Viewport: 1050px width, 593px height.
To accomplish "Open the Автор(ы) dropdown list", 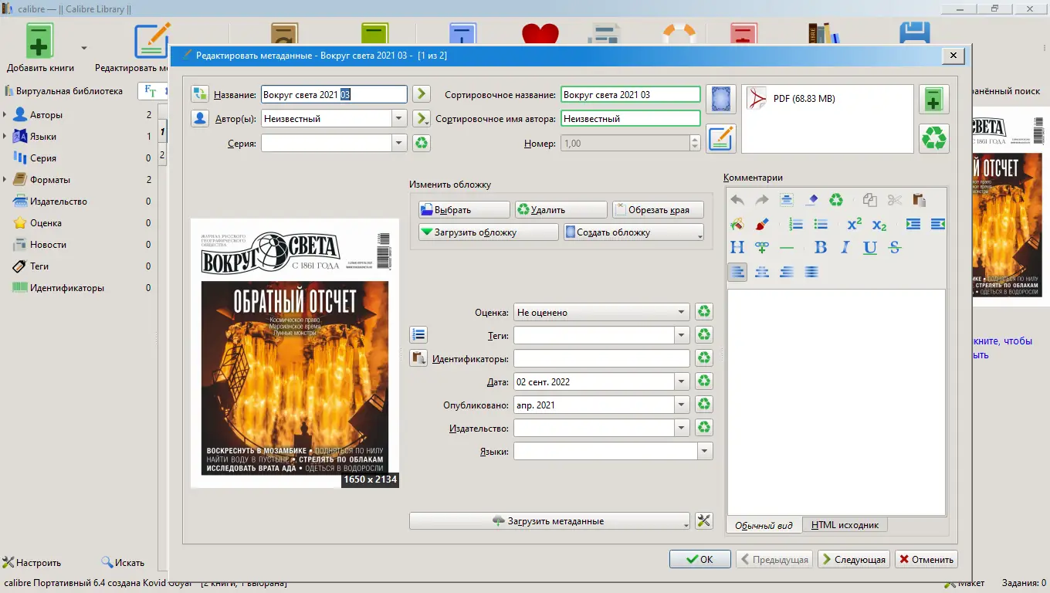I will tap(399, 119).
